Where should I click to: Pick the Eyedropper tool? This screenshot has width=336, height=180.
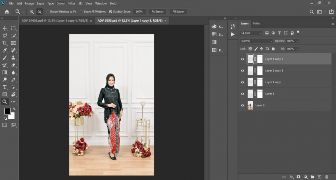click(x=5, y=50)
